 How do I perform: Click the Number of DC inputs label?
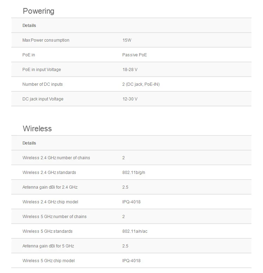(42, 84)
